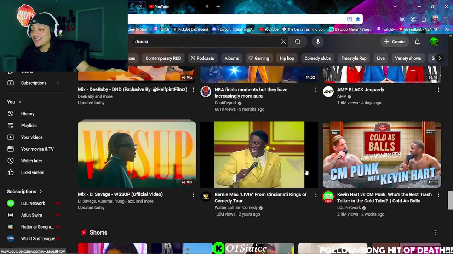
Task: Open the StreamEast NBA bookmark
Action: click(420, 29)
